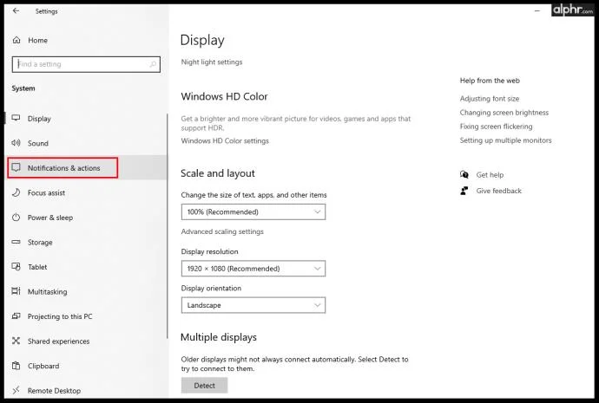Click the Get help chat icon
599x403 pixels.
click(464, 174)
